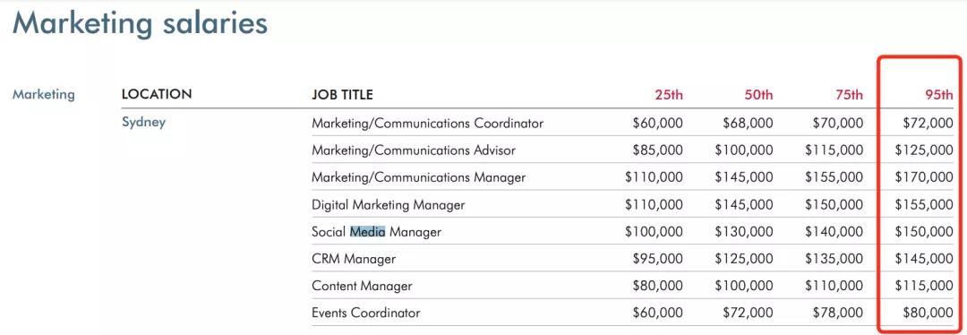Click the Events Coordinator job title
Screen dimensions: 967x335
pos(365,313)
